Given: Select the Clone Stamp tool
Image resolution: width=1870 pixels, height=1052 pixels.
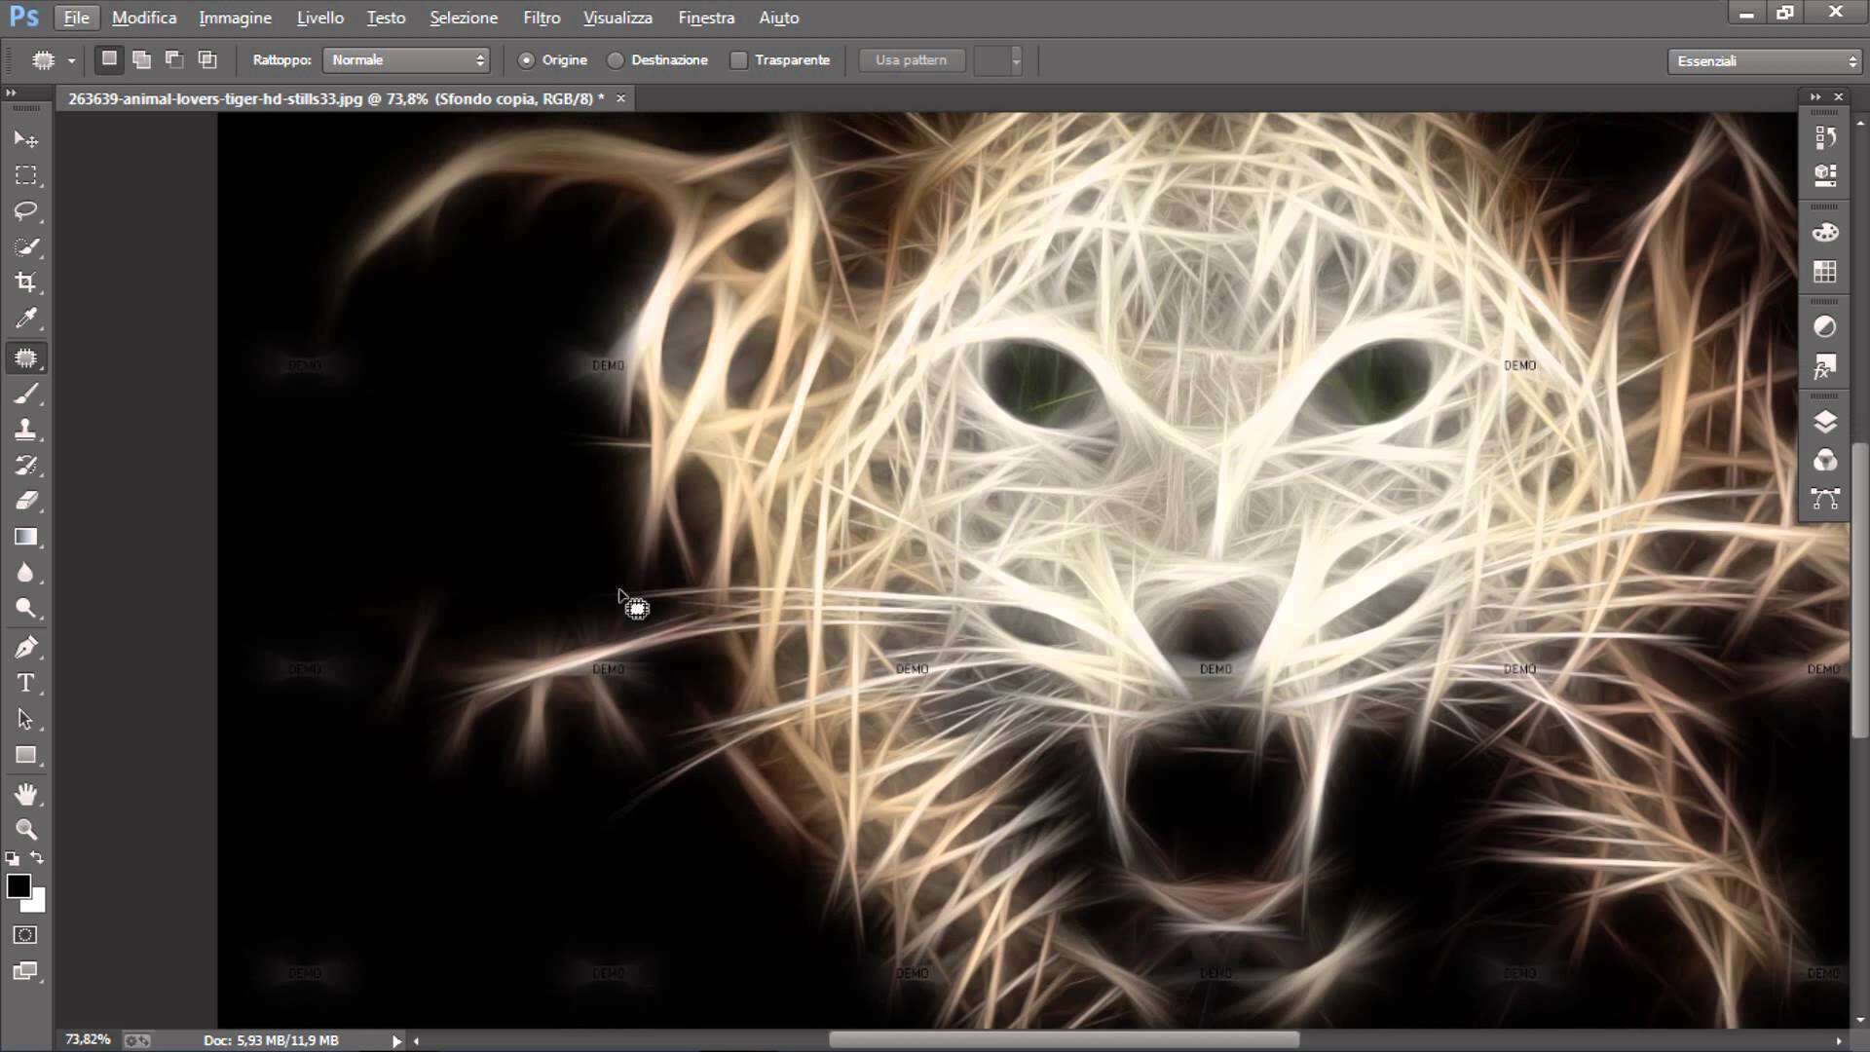Looking at the screenshot, I should (26, 429).
